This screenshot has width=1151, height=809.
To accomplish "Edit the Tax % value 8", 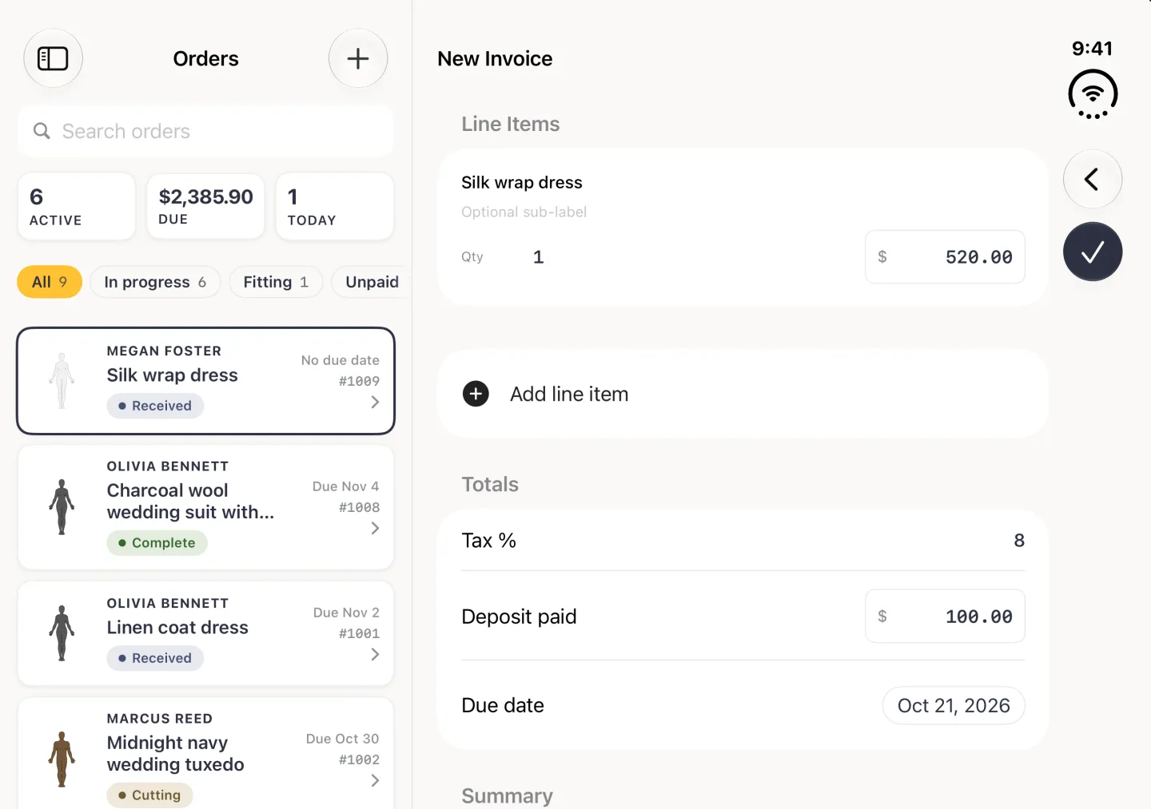I will [x=1019, y=541].
